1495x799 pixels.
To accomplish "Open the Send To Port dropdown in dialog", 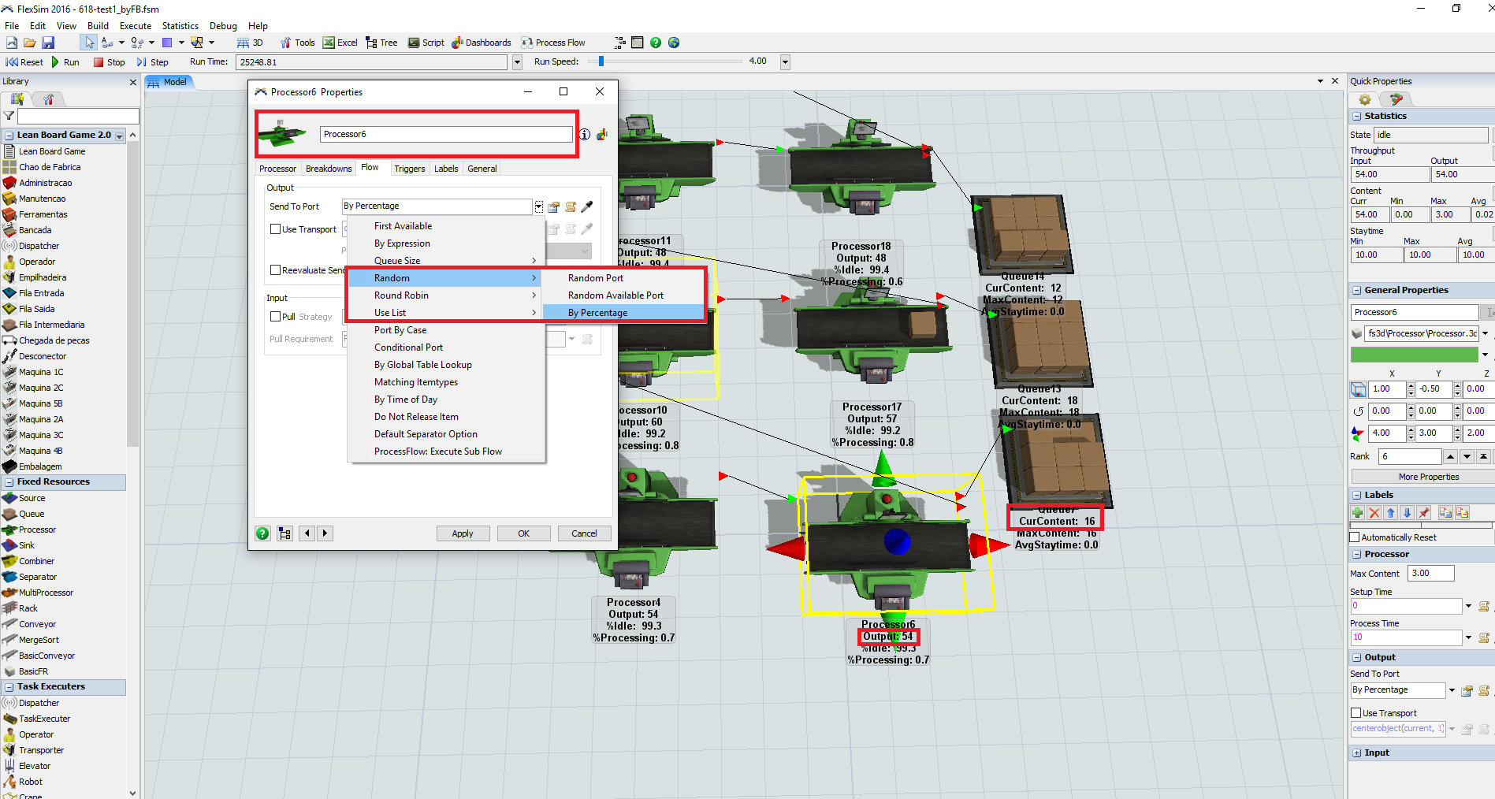I will [x=538, y=206].
